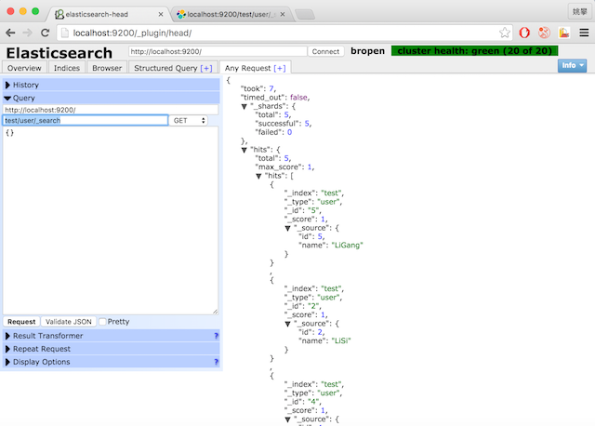Collapse "_source" of the LiSi record
The height and width of the screenshot is (426, 595).
coord(287,324)
